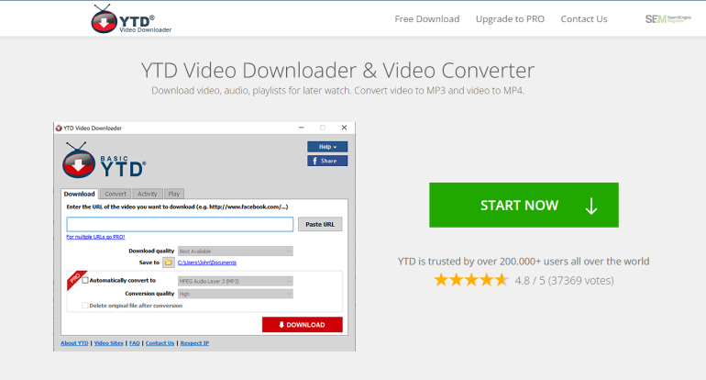Image resolution: width=706 pixels, height=380 pixels.
Task: Open 'For multiple URLs go PRO!' link
Action: point(95,237)
